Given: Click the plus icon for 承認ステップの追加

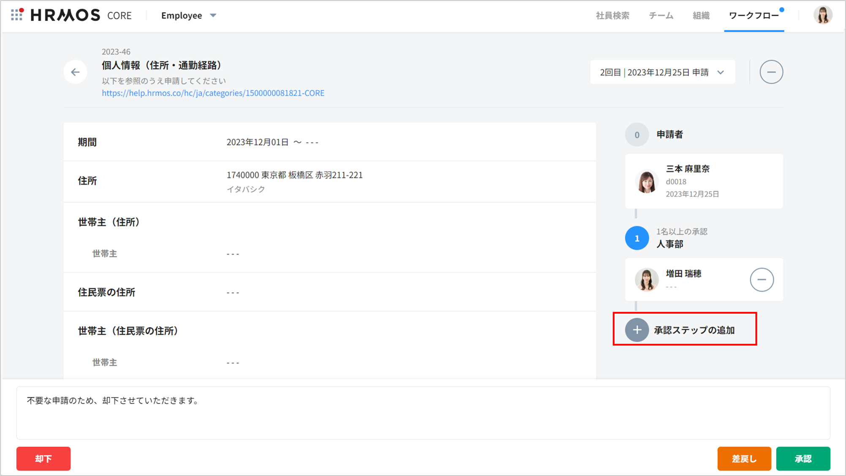Looking at the screenshot, I should click(x=637, y=330).
